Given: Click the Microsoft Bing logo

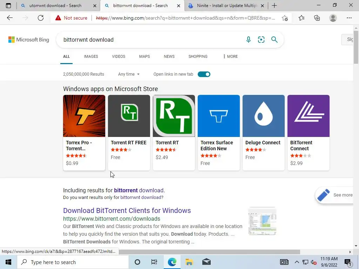Looking at the screenshot, I should 29,40.
